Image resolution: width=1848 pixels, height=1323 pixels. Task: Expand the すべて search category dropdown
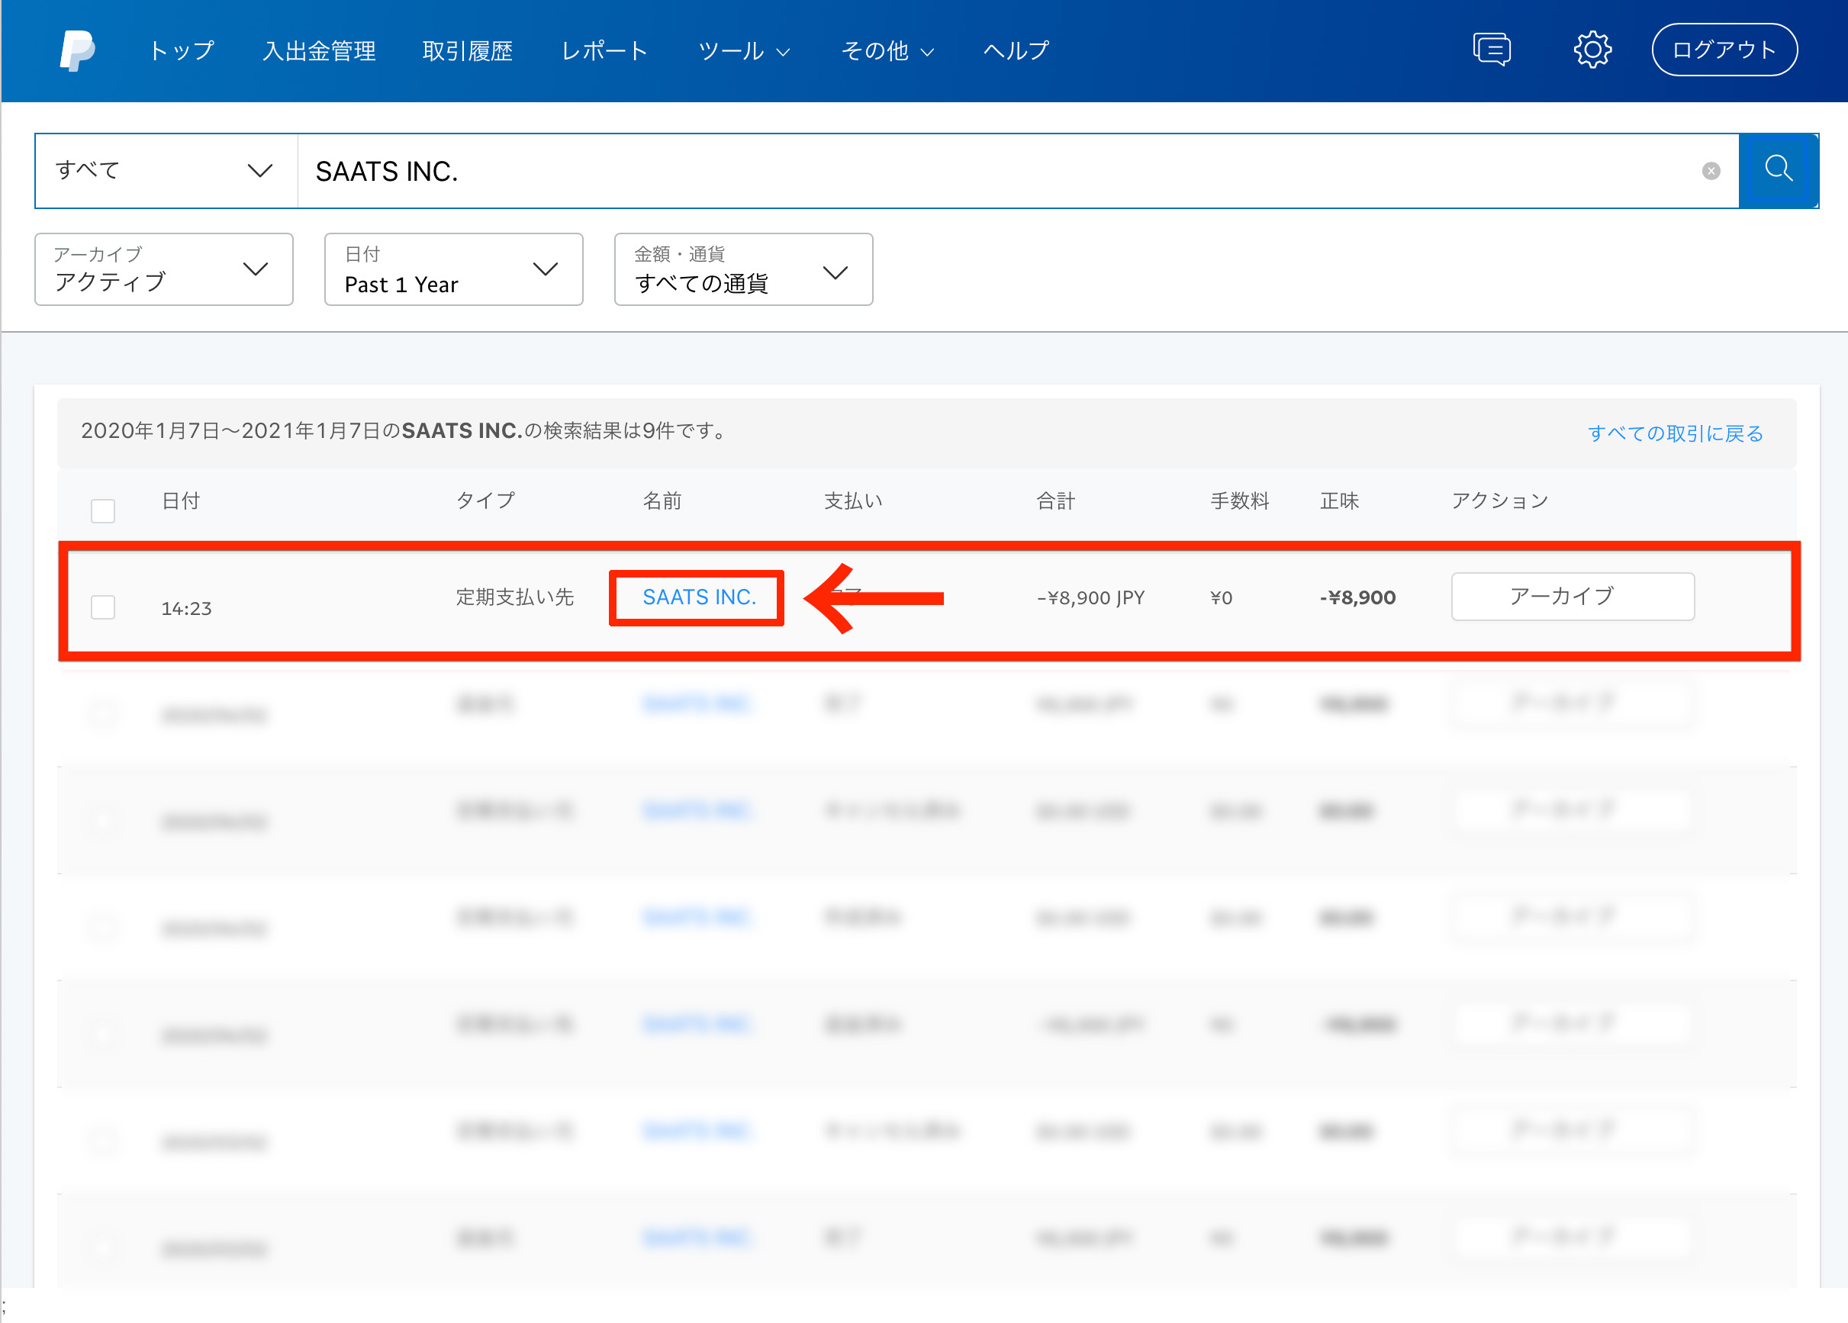coord(166,170)
